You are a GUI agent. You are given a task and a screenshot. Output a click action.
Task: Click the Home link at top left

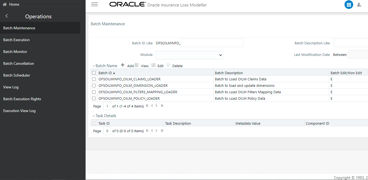coord(14,4)
